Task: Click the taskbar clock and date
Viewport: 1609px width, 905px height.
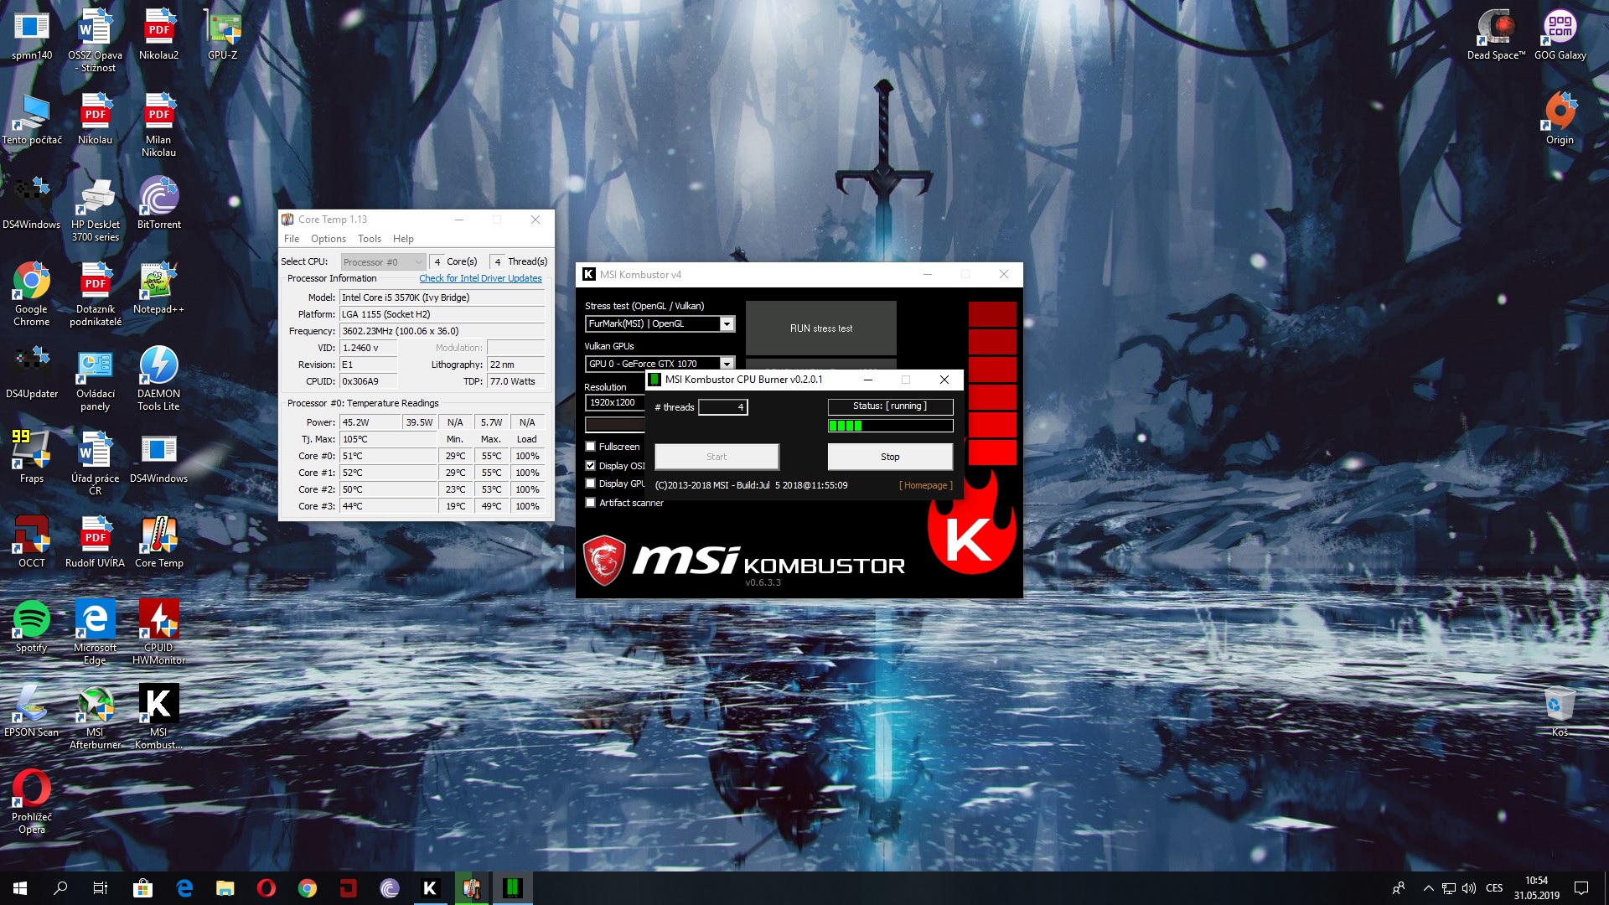Action: (x=1536, y=888)
